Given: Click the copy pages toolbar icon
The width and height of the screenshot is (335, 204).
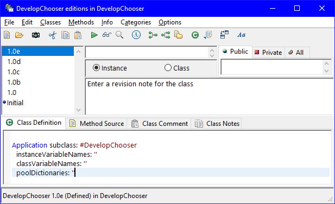Looking at the screenshot, I should pos(65,35).
